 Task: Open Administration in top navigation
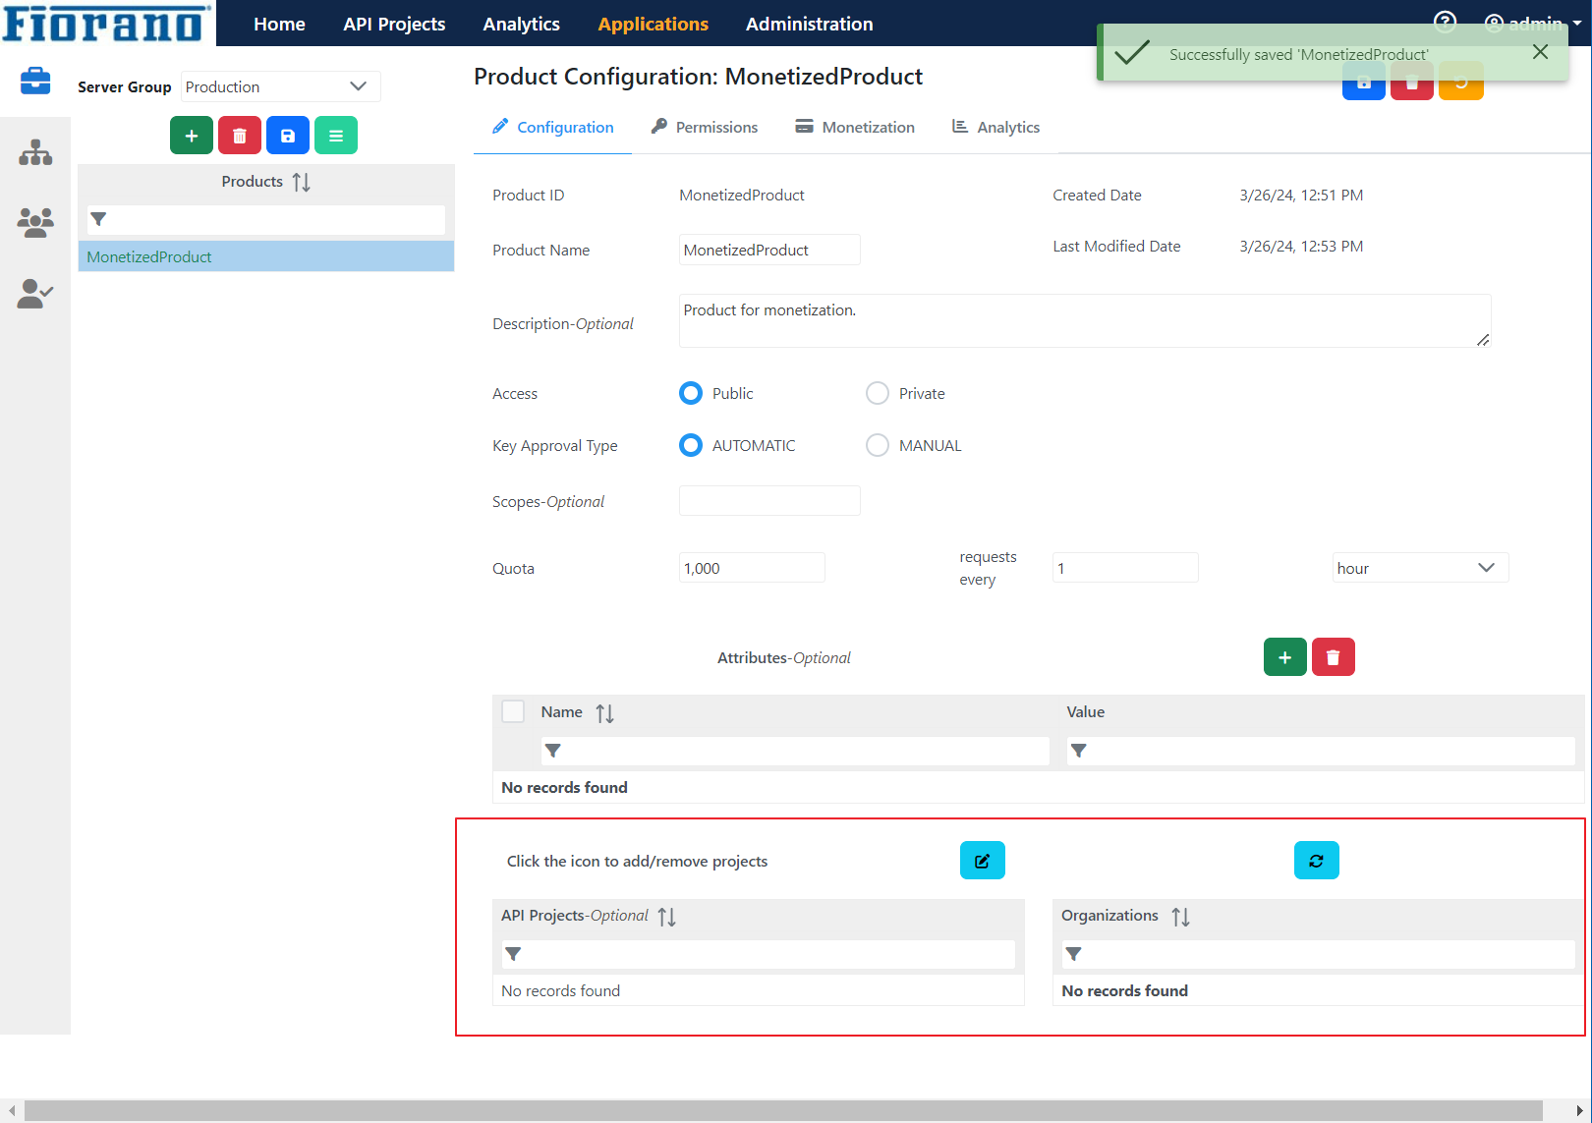click(x=810, y=24)
